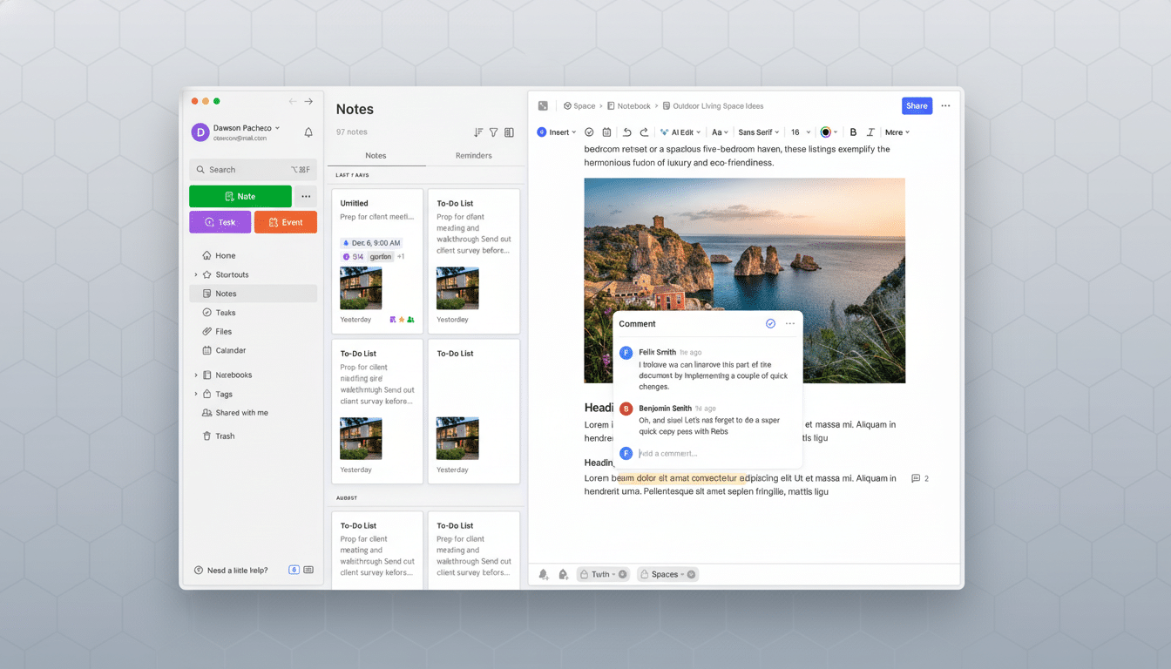The width and height of the screenshot is (1171, 669).
Task: Open the text color picker in the toolbar
Action: [826, 132]
